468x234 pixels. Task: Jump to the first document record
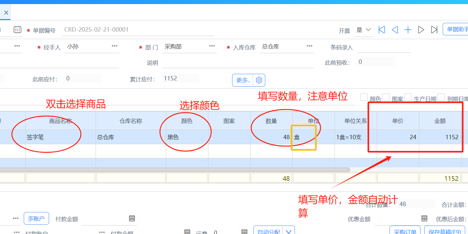(x=381, y=30)
